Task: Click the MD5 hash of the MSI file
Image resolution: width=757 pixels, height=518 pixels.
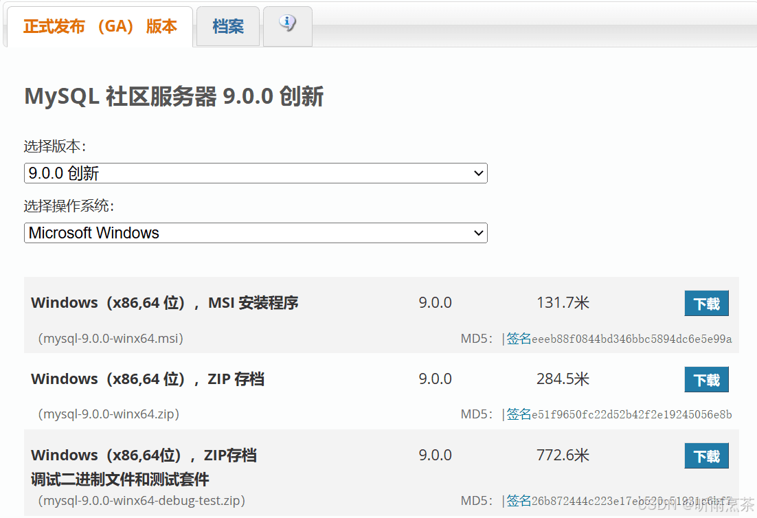Action: pyautogui.click(x=631, y=339)
